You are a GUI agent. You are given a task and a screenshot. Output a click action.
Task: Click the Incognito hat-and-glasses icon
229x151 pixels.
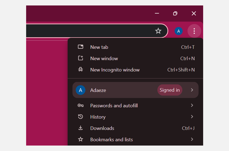[x=80, y=70]
